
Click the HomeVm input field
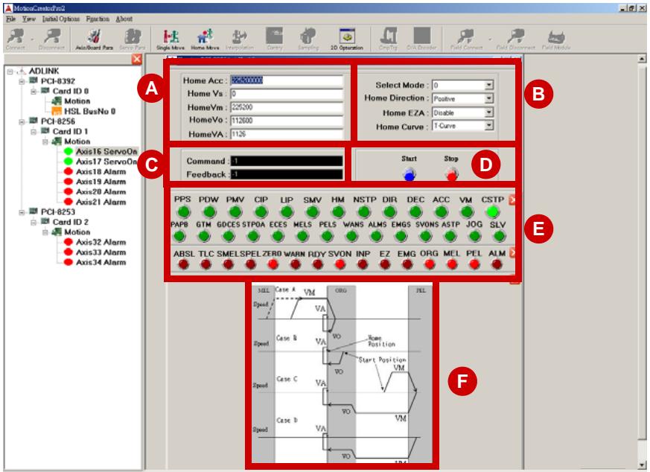click(x=287, y=107)
